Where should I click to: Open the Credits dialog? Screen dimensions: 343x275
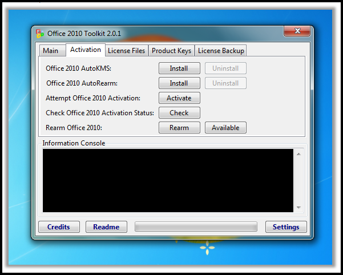click(x=59, y=227)
